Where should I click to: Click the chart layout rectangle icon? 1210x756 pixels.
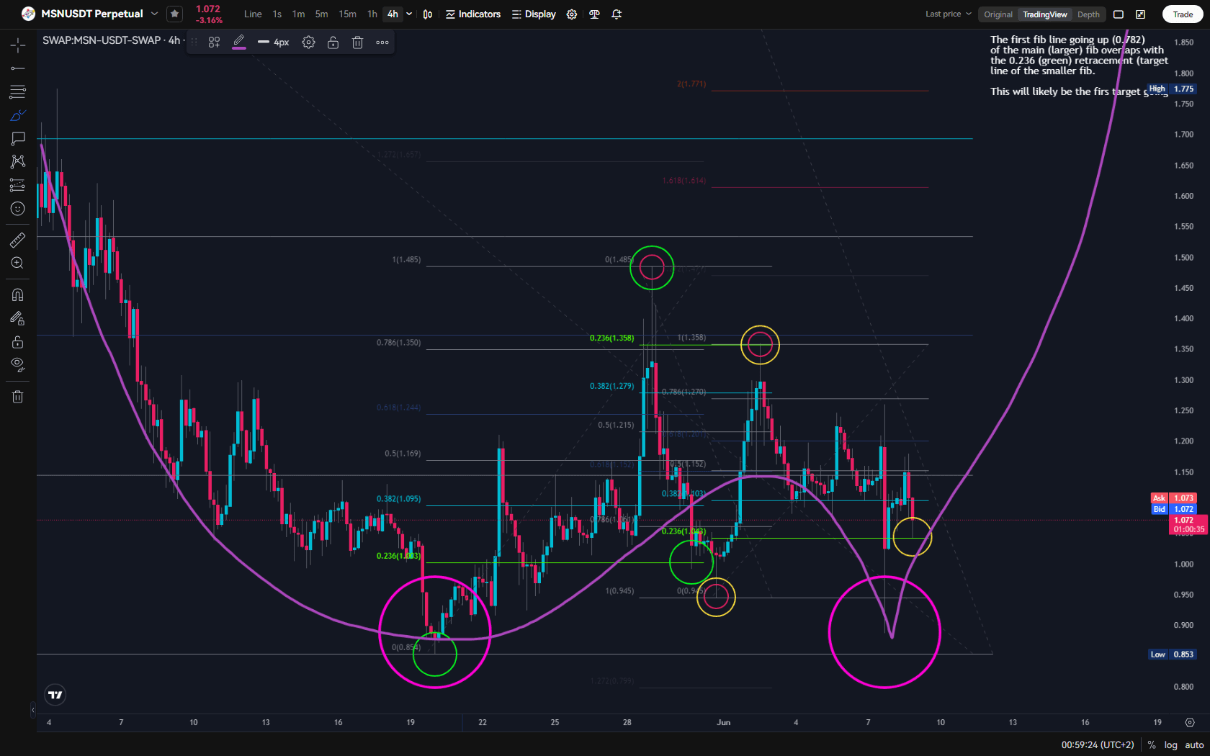click(1119, 14)
